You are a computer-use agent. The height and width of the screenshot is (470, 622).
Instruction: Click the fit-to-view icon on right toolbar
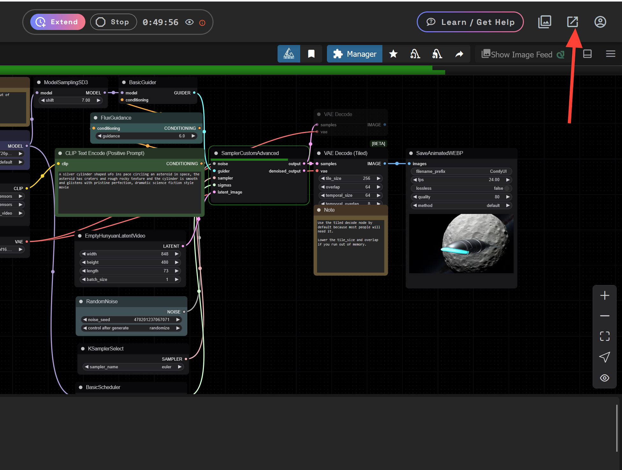point(604,336)
